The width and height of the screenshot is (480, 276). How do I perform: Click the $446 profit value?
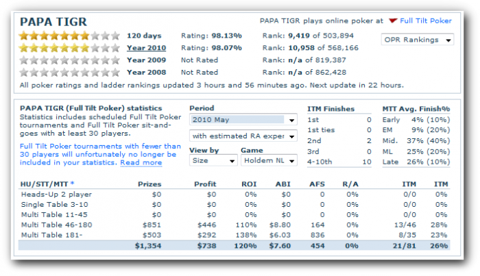[206, 225]
